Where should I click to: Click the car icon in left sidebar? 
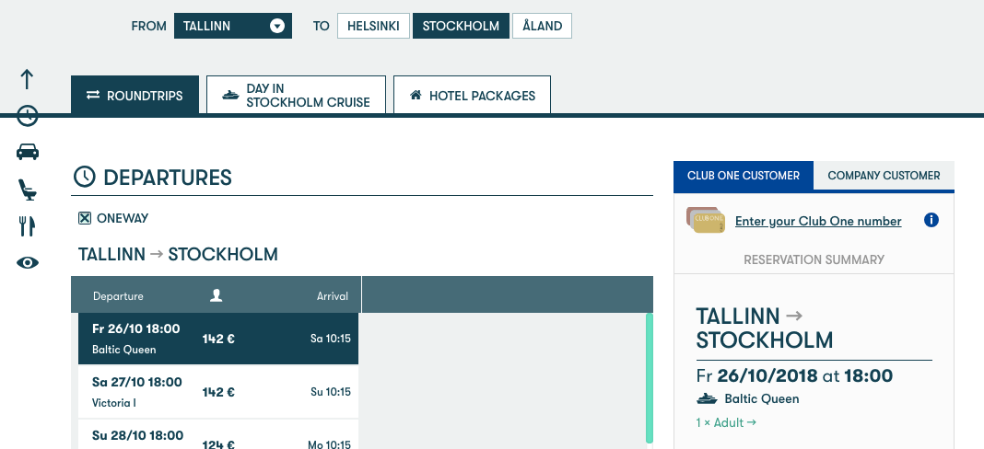click(28, 152)
